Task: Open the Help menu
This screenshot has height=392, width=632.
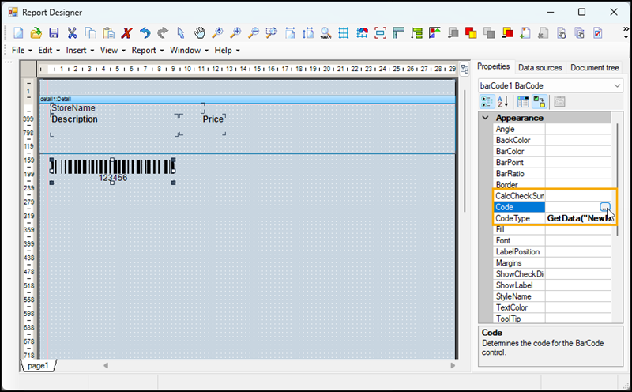Action: [227, 50]
